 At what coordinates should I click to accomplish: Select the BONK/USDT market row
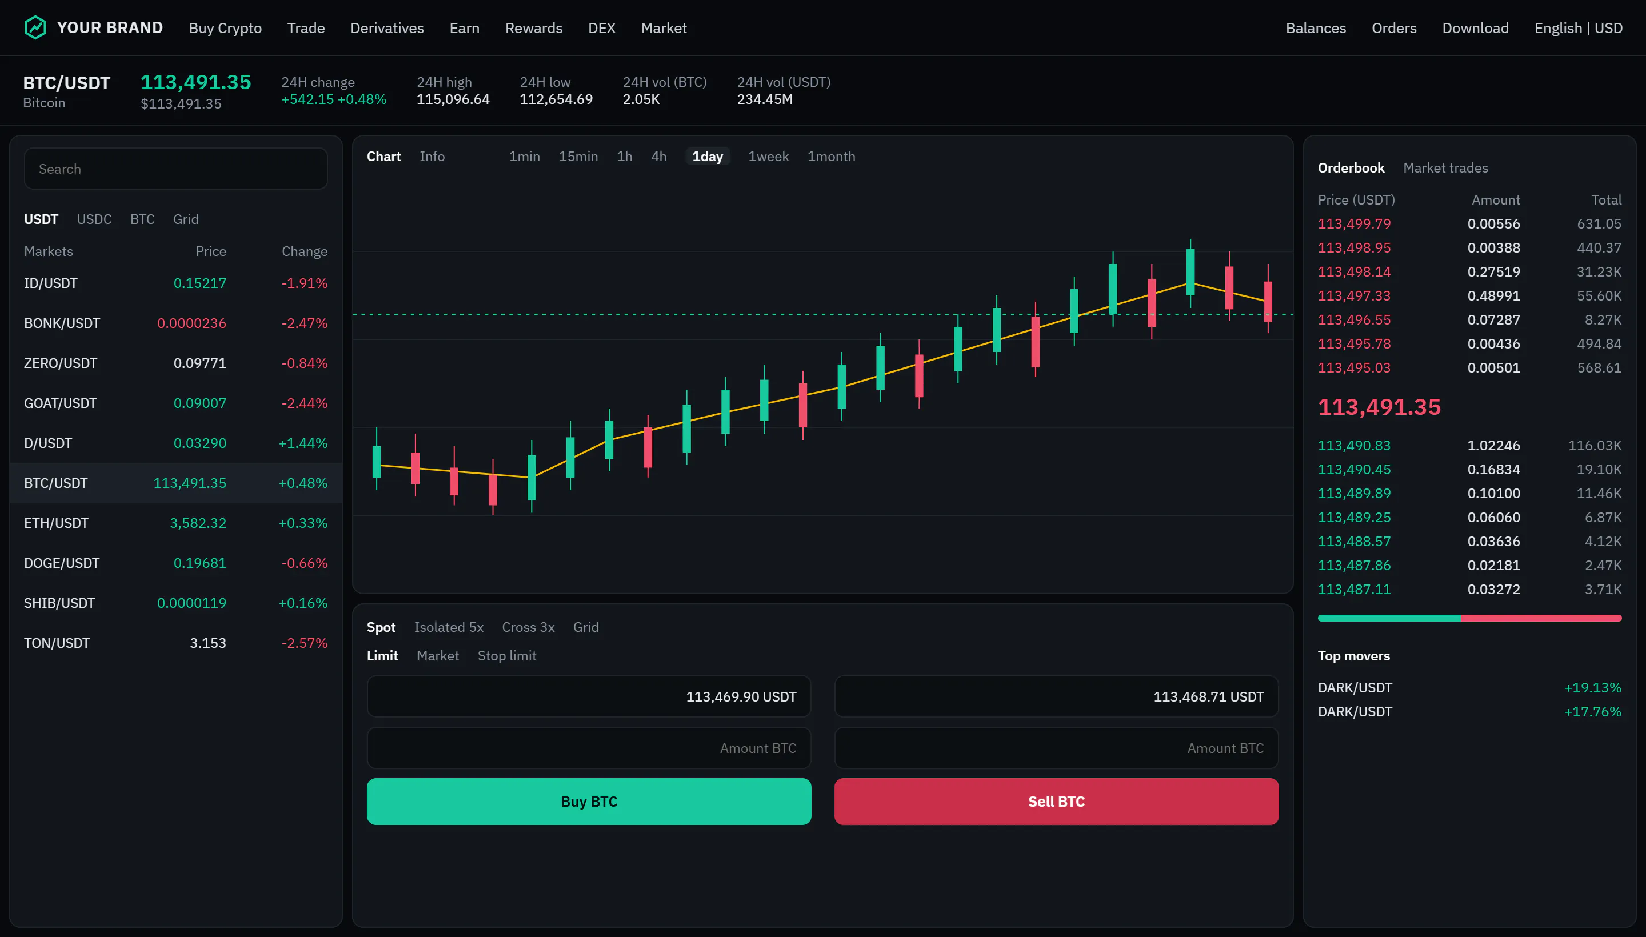(x=175, y=323)
